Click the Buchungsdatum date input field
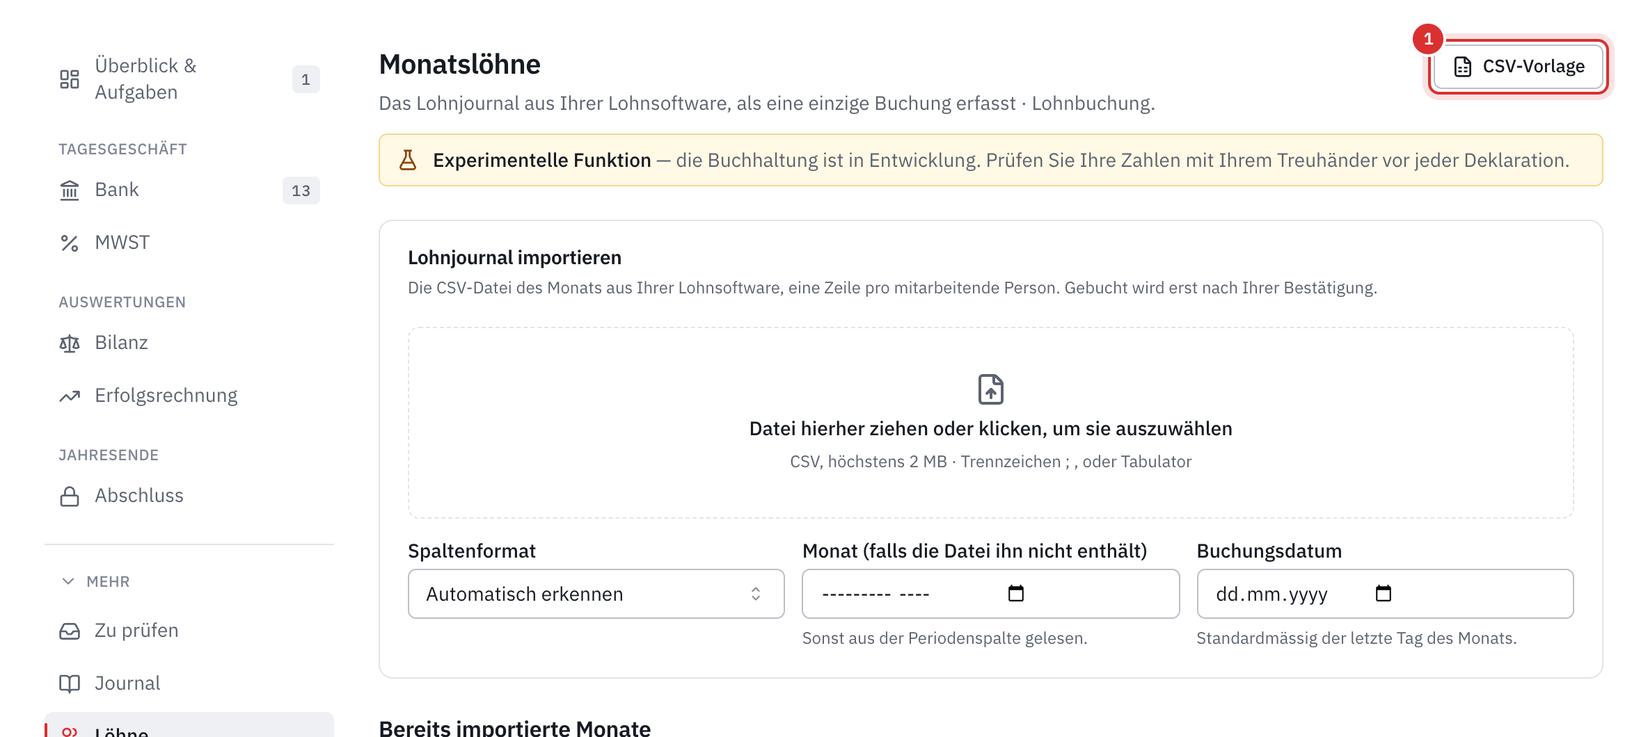1648x737 pixels. [x=1385, y=594]
